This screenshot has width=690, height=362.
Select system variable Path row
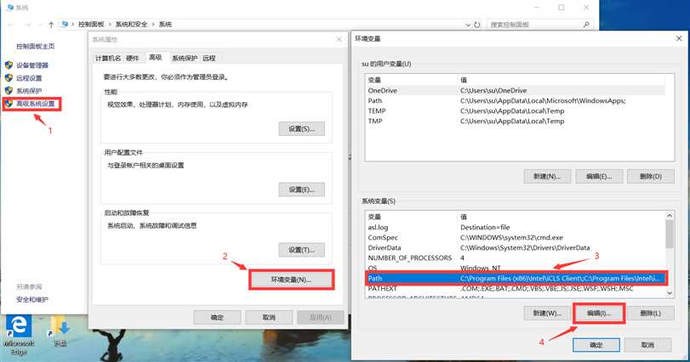(x=516, y=278)
